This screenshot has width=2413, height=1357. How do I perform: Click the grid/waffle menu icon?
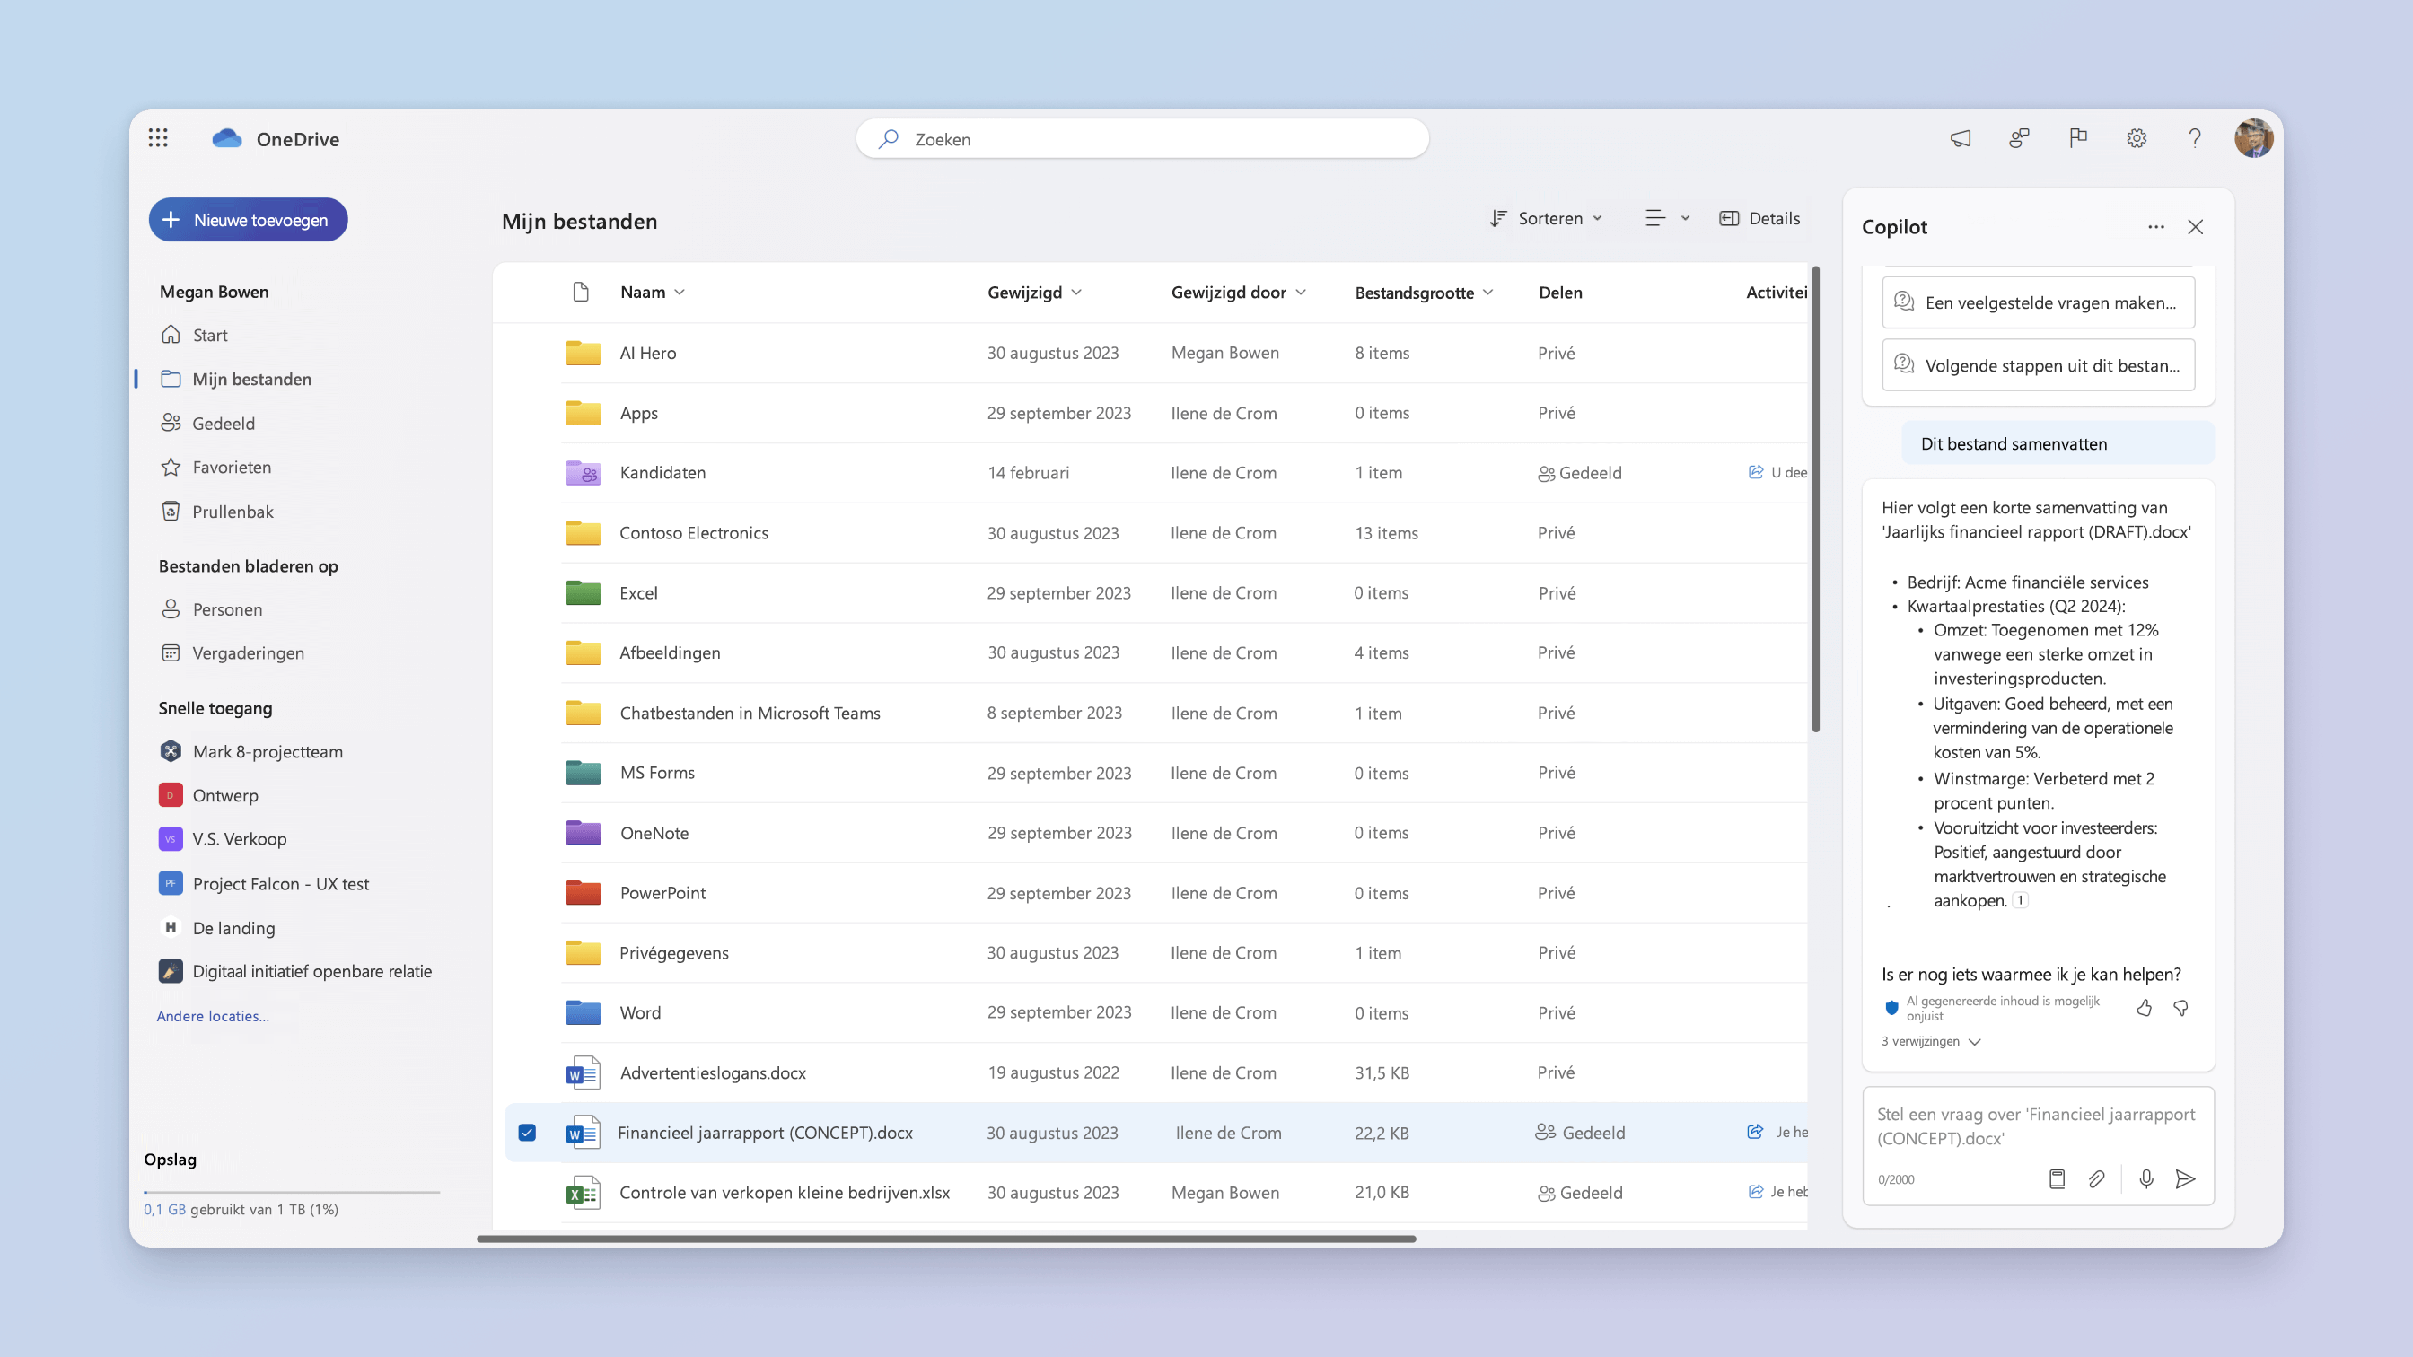click(x=161, y=137)
